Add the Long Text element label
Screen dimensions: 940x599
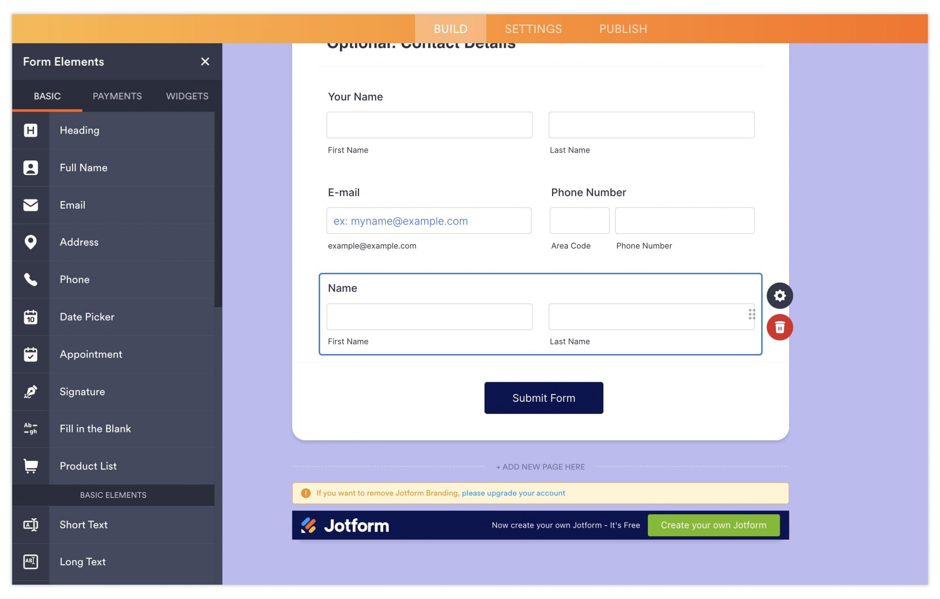pos(83,562)
